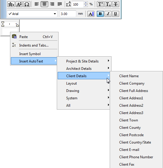Click the text style A icon

pyautogui.click(x=19, y=4)
